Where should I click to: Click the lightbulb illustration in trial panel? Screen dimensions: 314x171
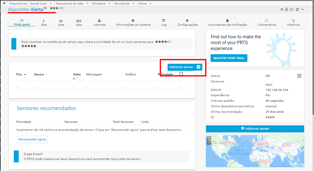point(281,50)
